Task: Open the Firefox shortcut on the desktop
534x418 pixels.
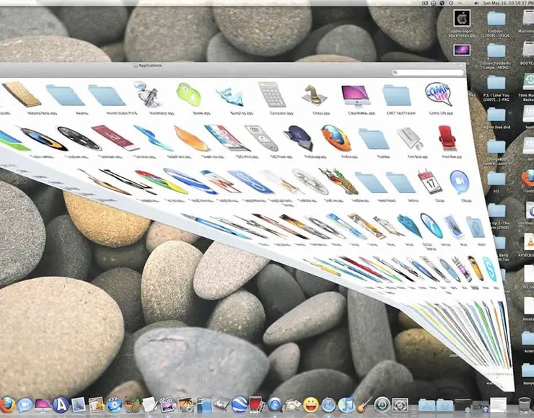Action: [528, 178]
